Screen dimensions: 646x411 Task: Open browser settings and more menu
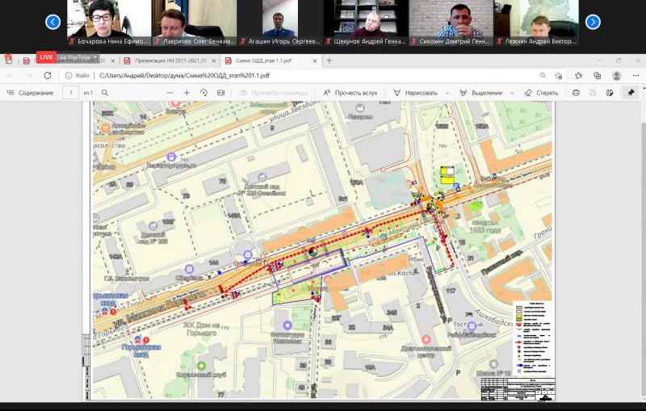[635, 75]
